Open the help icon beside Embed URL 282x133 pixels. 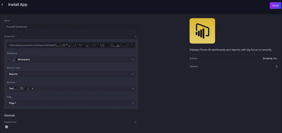(x=135, y=36)
